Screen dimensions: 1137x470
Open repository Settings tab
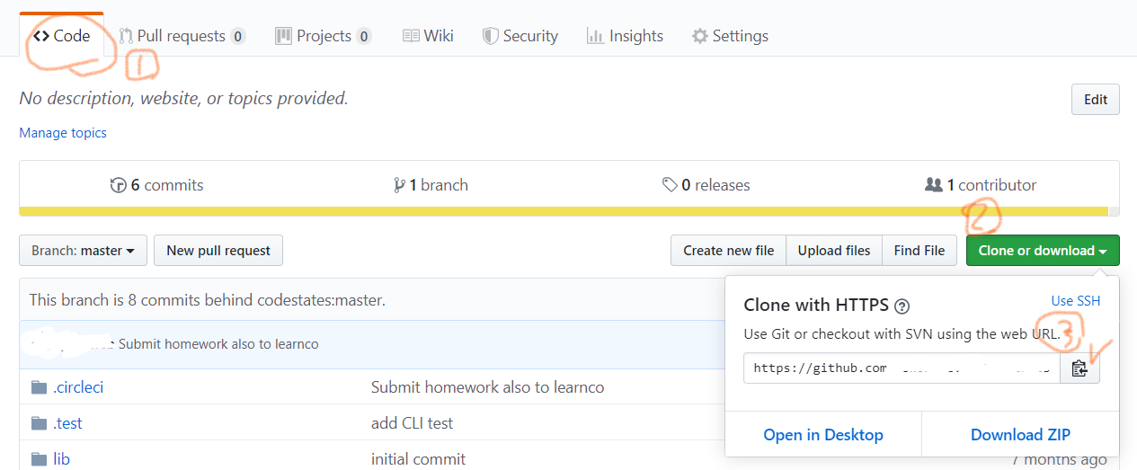730,36
